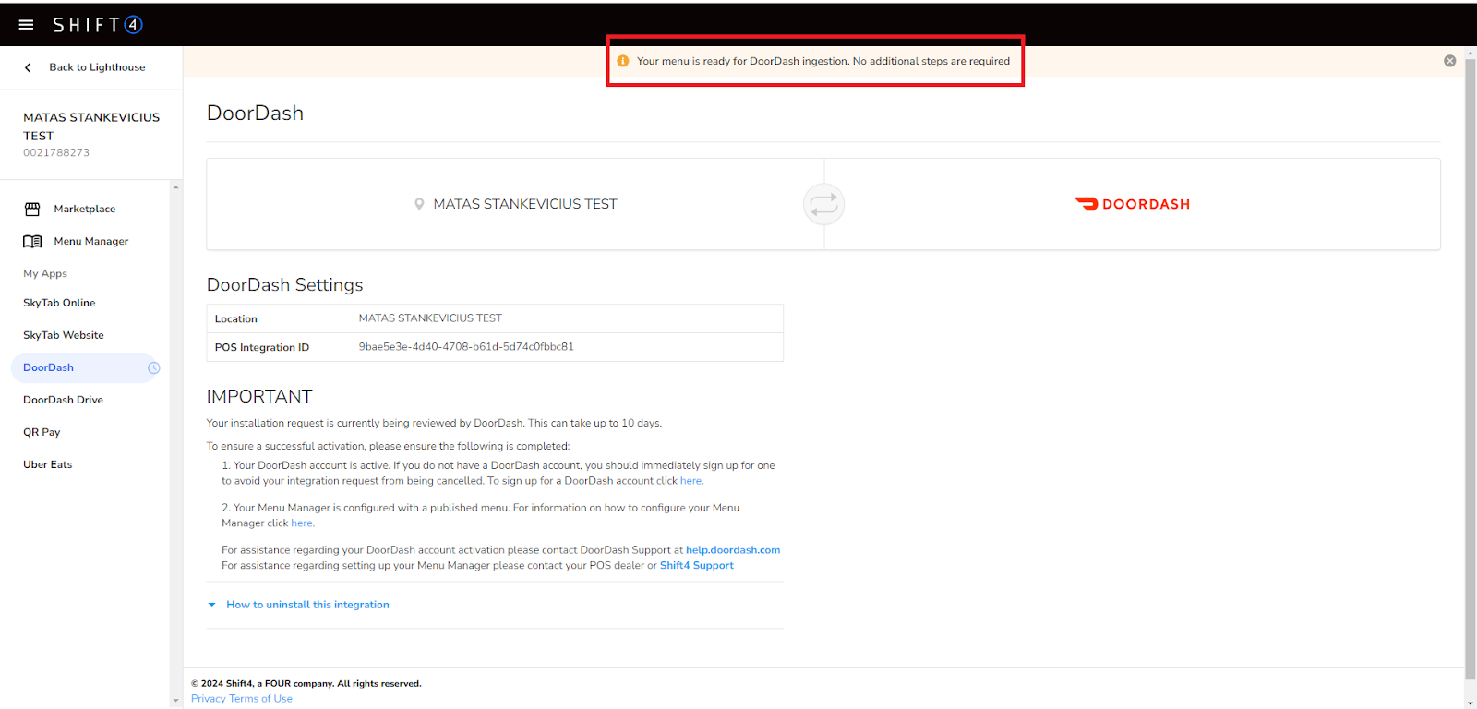The image size is (1477, 709).
Task: Click 'here' link for Menu Manager information
Action: (x=302, y=523)
